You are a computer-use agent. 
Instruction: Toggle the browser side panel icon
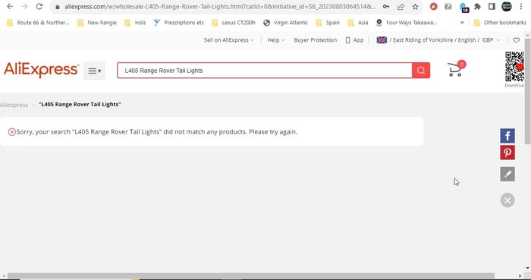point(492,6)
